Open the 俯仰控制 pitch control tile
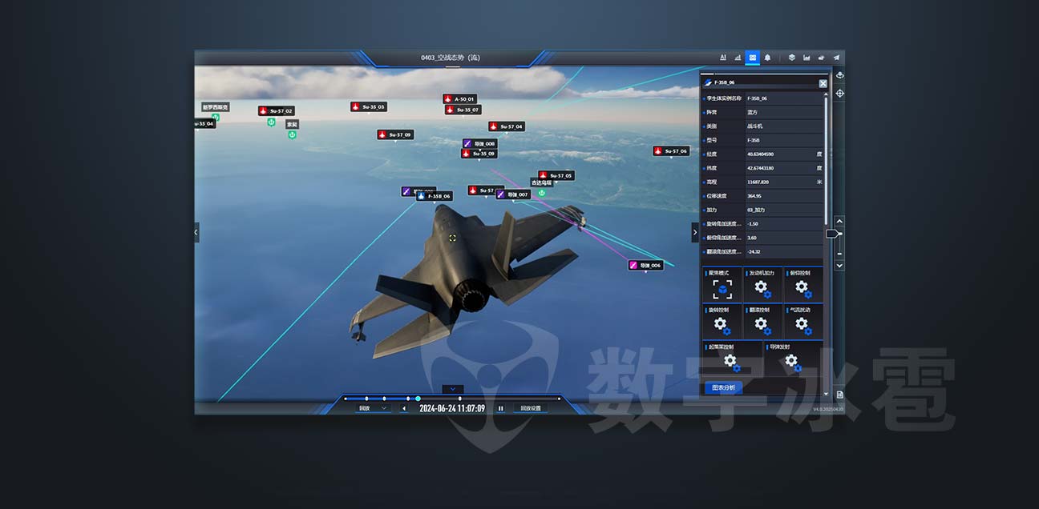 coord(802,286)
